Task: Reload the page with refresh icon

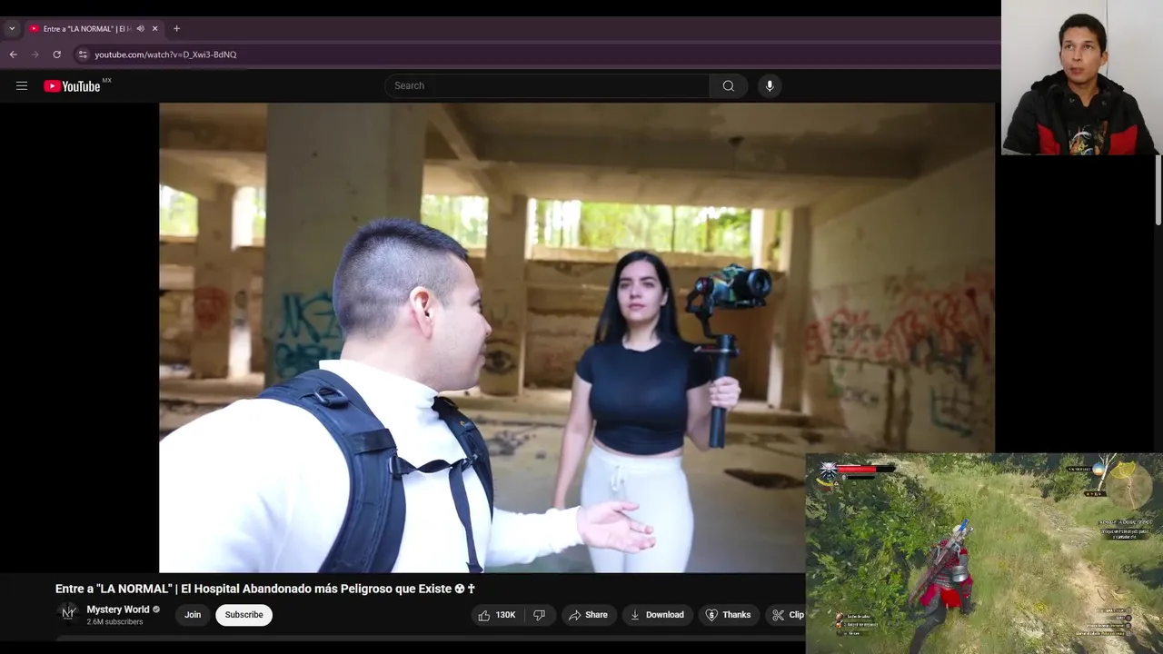Action: [56, 54]
